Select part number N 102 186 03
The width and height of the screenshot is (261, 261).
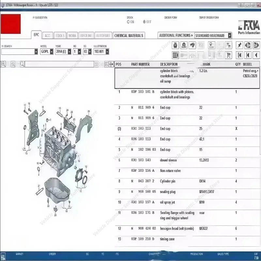[x=144, y=150]
